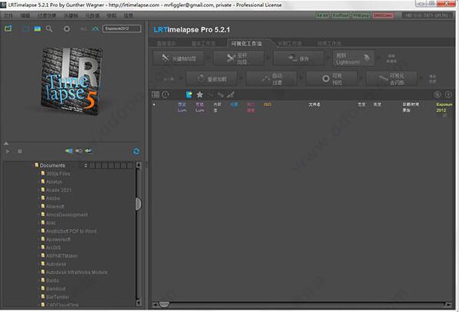Image resolution: width=460 pixels, height=312 pixels.
Task: Click the first blue-green arrow icon under preview
Action: pos(69,151)
